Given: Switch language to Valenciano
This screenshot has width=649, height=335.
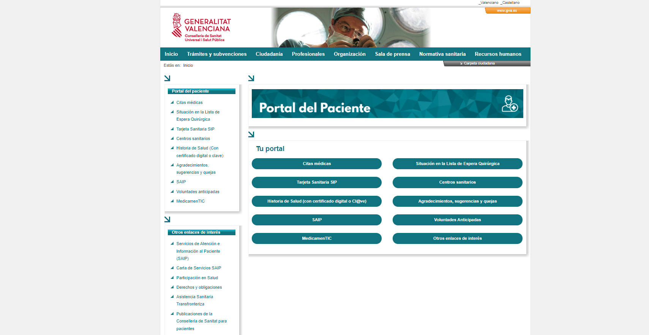Looking at the screenshot, I should coord(489,3).
